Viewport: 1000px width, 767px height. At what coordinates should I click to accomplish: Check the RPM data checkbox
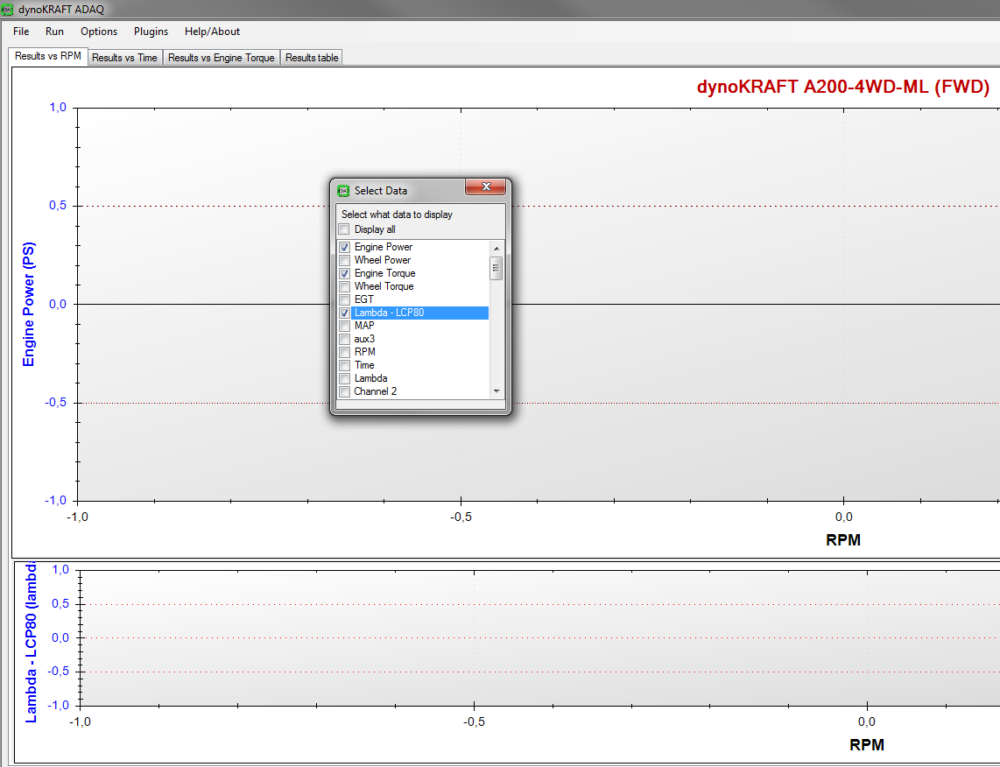344,353
